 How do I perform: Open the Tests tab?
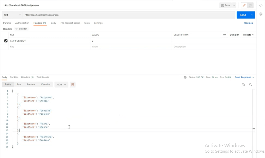coord(87,23)
